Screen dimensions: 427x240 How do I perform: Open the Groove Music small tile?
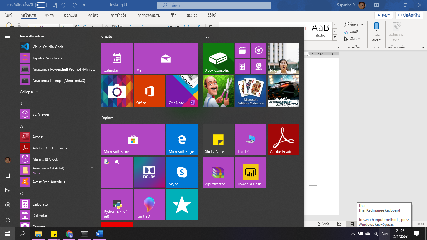(259, 50)
